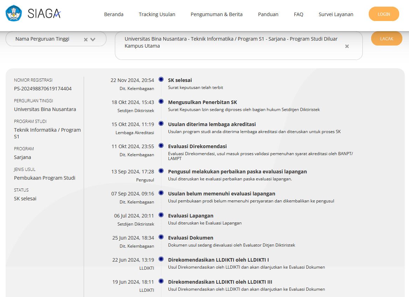Viewport: 409px width, 297px height.
Task: Click the LACAK button
Action: coord(387,39)
